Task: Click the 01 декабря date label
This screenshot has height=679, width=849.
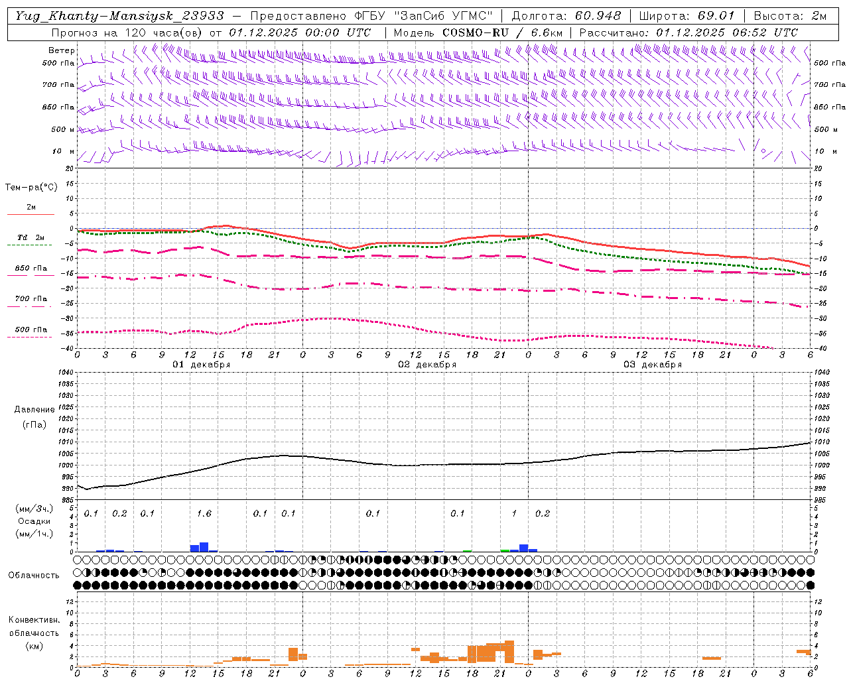Action: 202,365
